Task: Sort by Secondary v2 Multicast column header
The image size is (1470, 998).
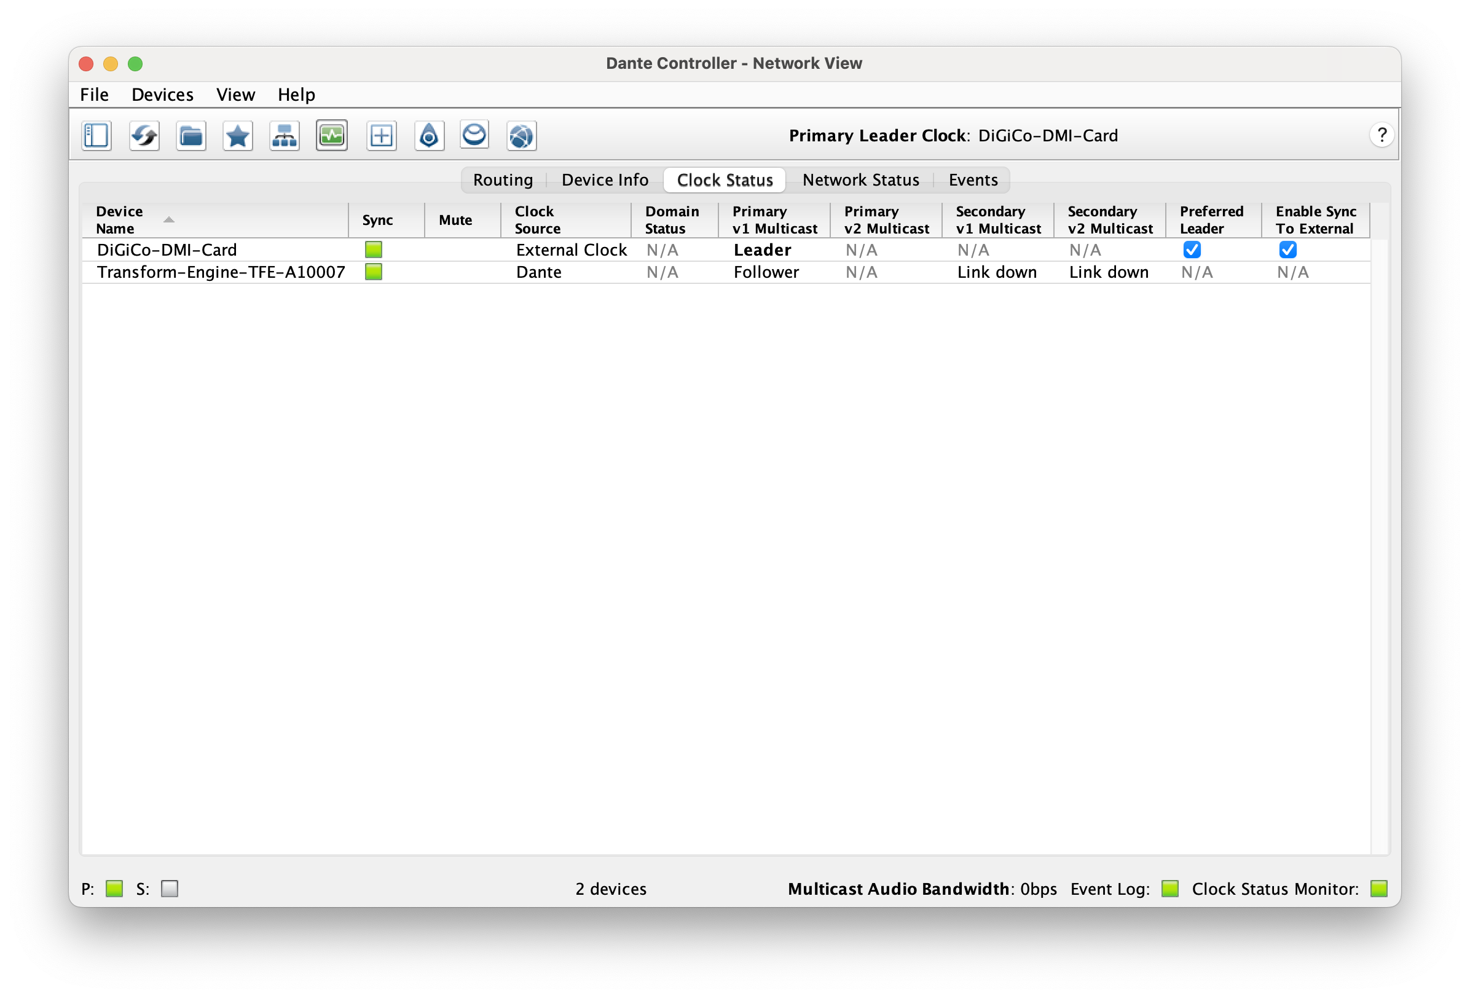Action: (1110, 220)
